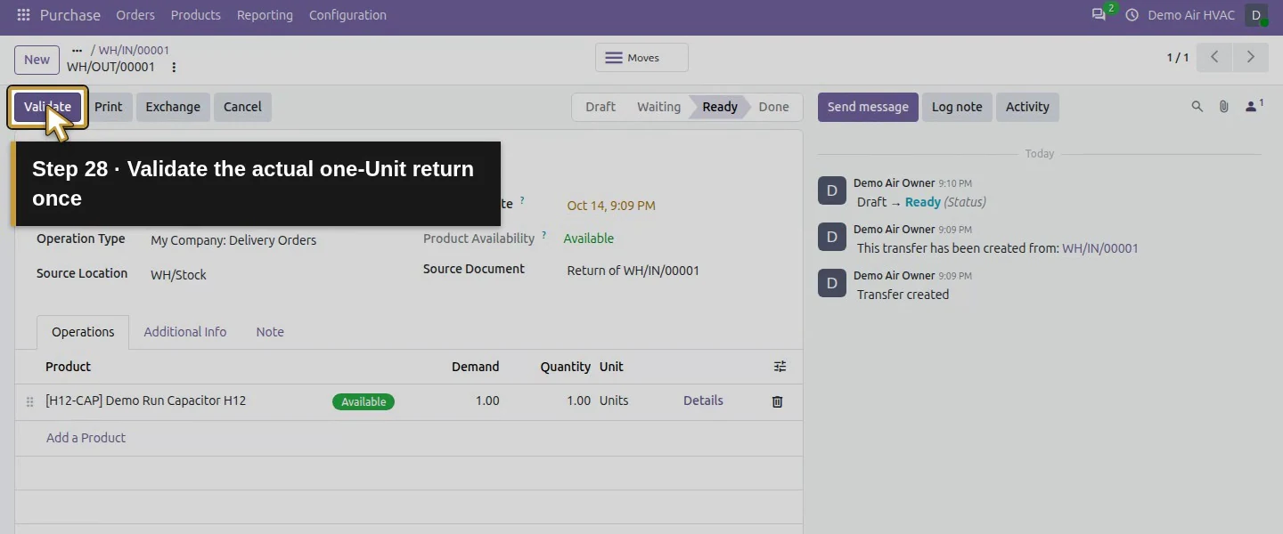Click the Exchange button
This screenshot has width=1283, height=534.
coord(173,107)
